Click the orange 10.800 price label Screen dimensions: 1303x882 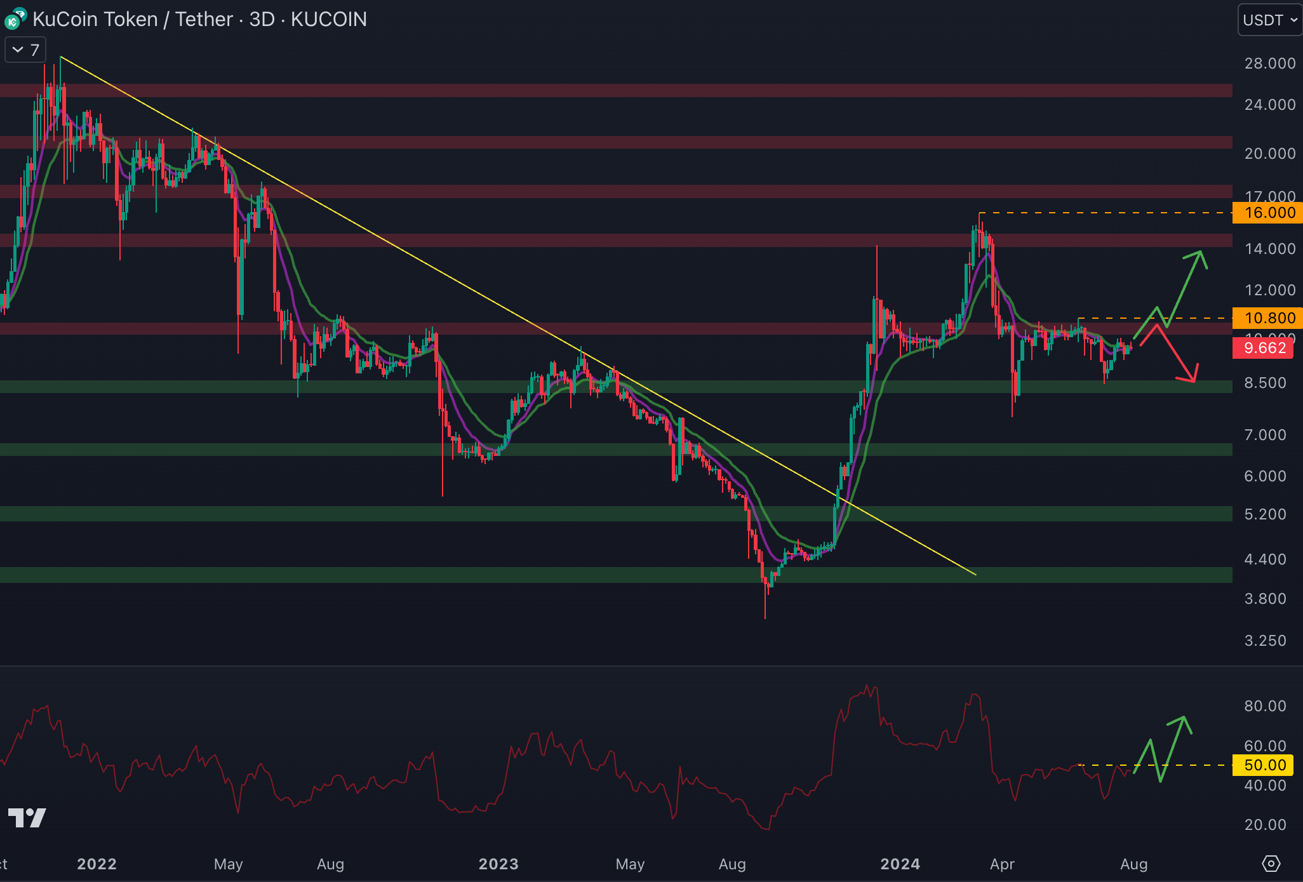click(x=1267, y=317)
